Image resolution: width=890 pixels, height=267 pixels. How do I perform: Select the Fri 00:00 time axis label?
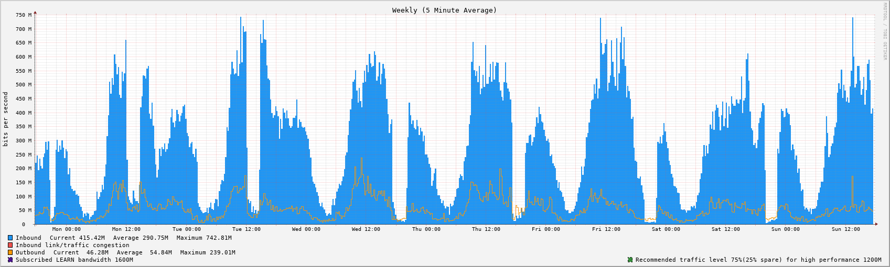click(545, 229)
